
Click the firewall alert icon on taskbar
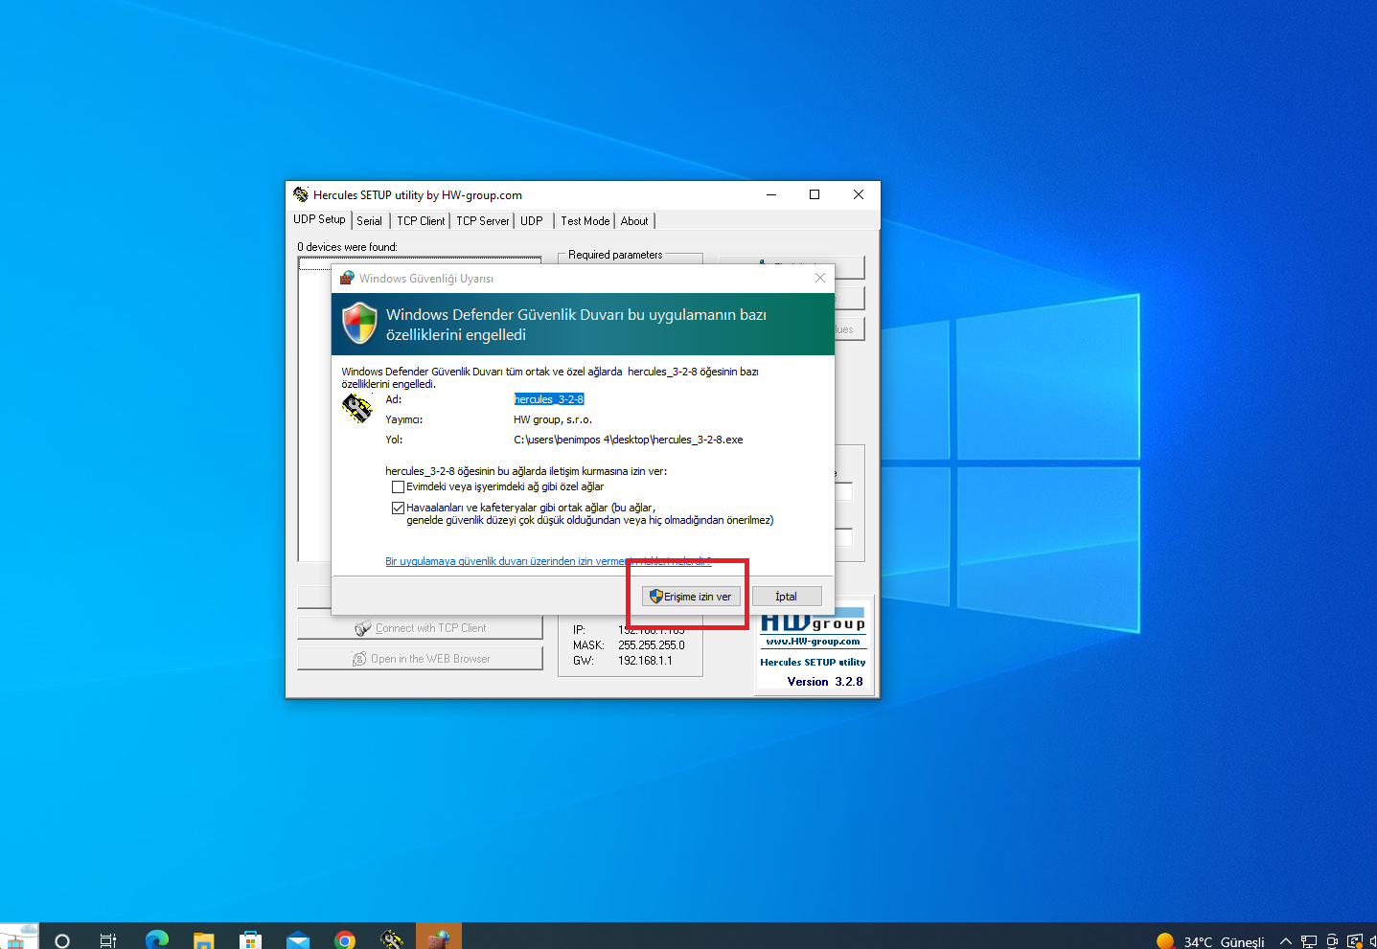tap(439, 937)
